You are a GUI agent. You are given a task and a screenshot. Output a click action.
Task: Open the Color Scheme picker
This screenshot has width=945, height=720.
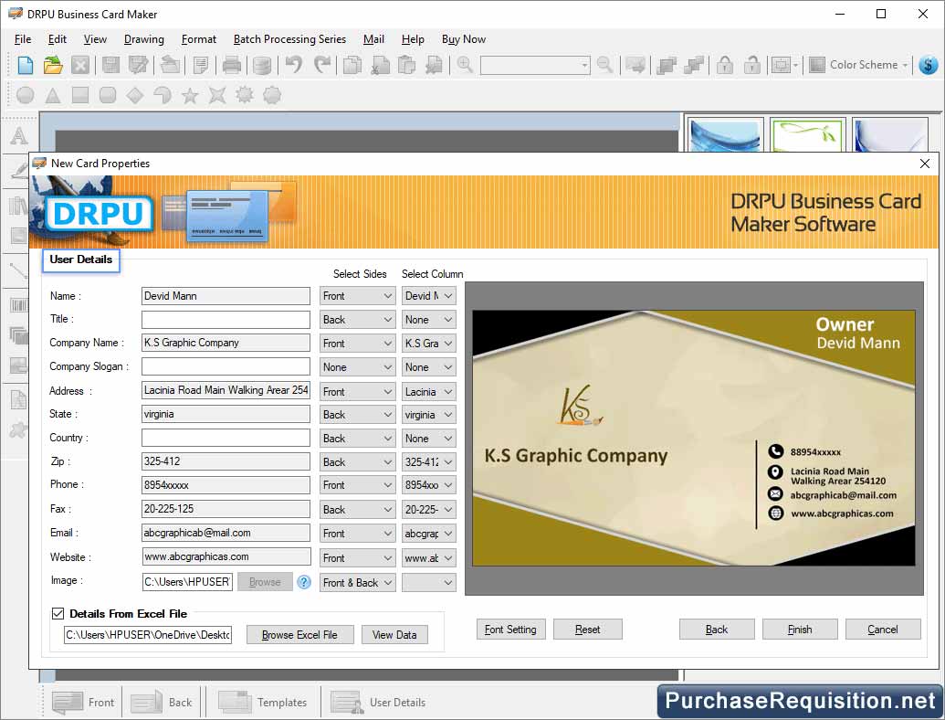pos(856,65)
